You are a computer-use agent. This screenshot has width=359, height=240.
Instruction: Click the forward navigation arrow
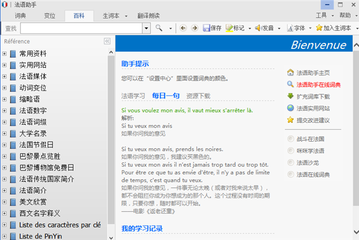(194, 28)
